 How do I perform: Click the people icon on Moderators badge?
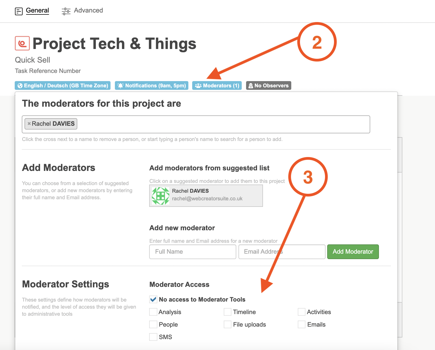(198, 86)
